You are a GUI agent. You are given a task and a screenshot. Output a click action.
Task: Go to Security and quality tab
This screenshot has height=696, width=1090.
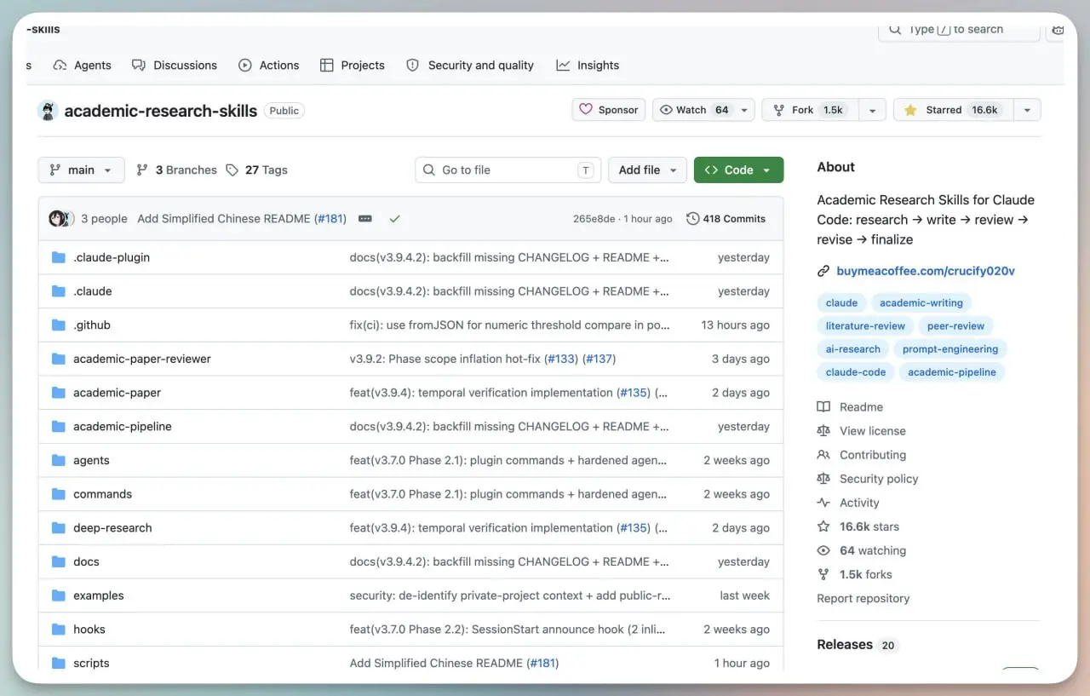click(x=470, y=65)
